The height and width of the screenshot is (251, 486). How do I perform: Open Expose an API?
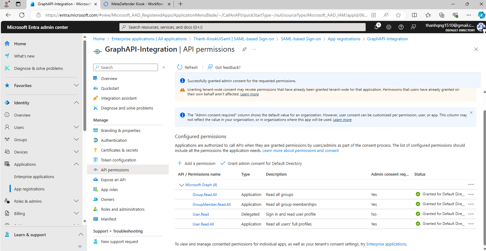[113, 180]
